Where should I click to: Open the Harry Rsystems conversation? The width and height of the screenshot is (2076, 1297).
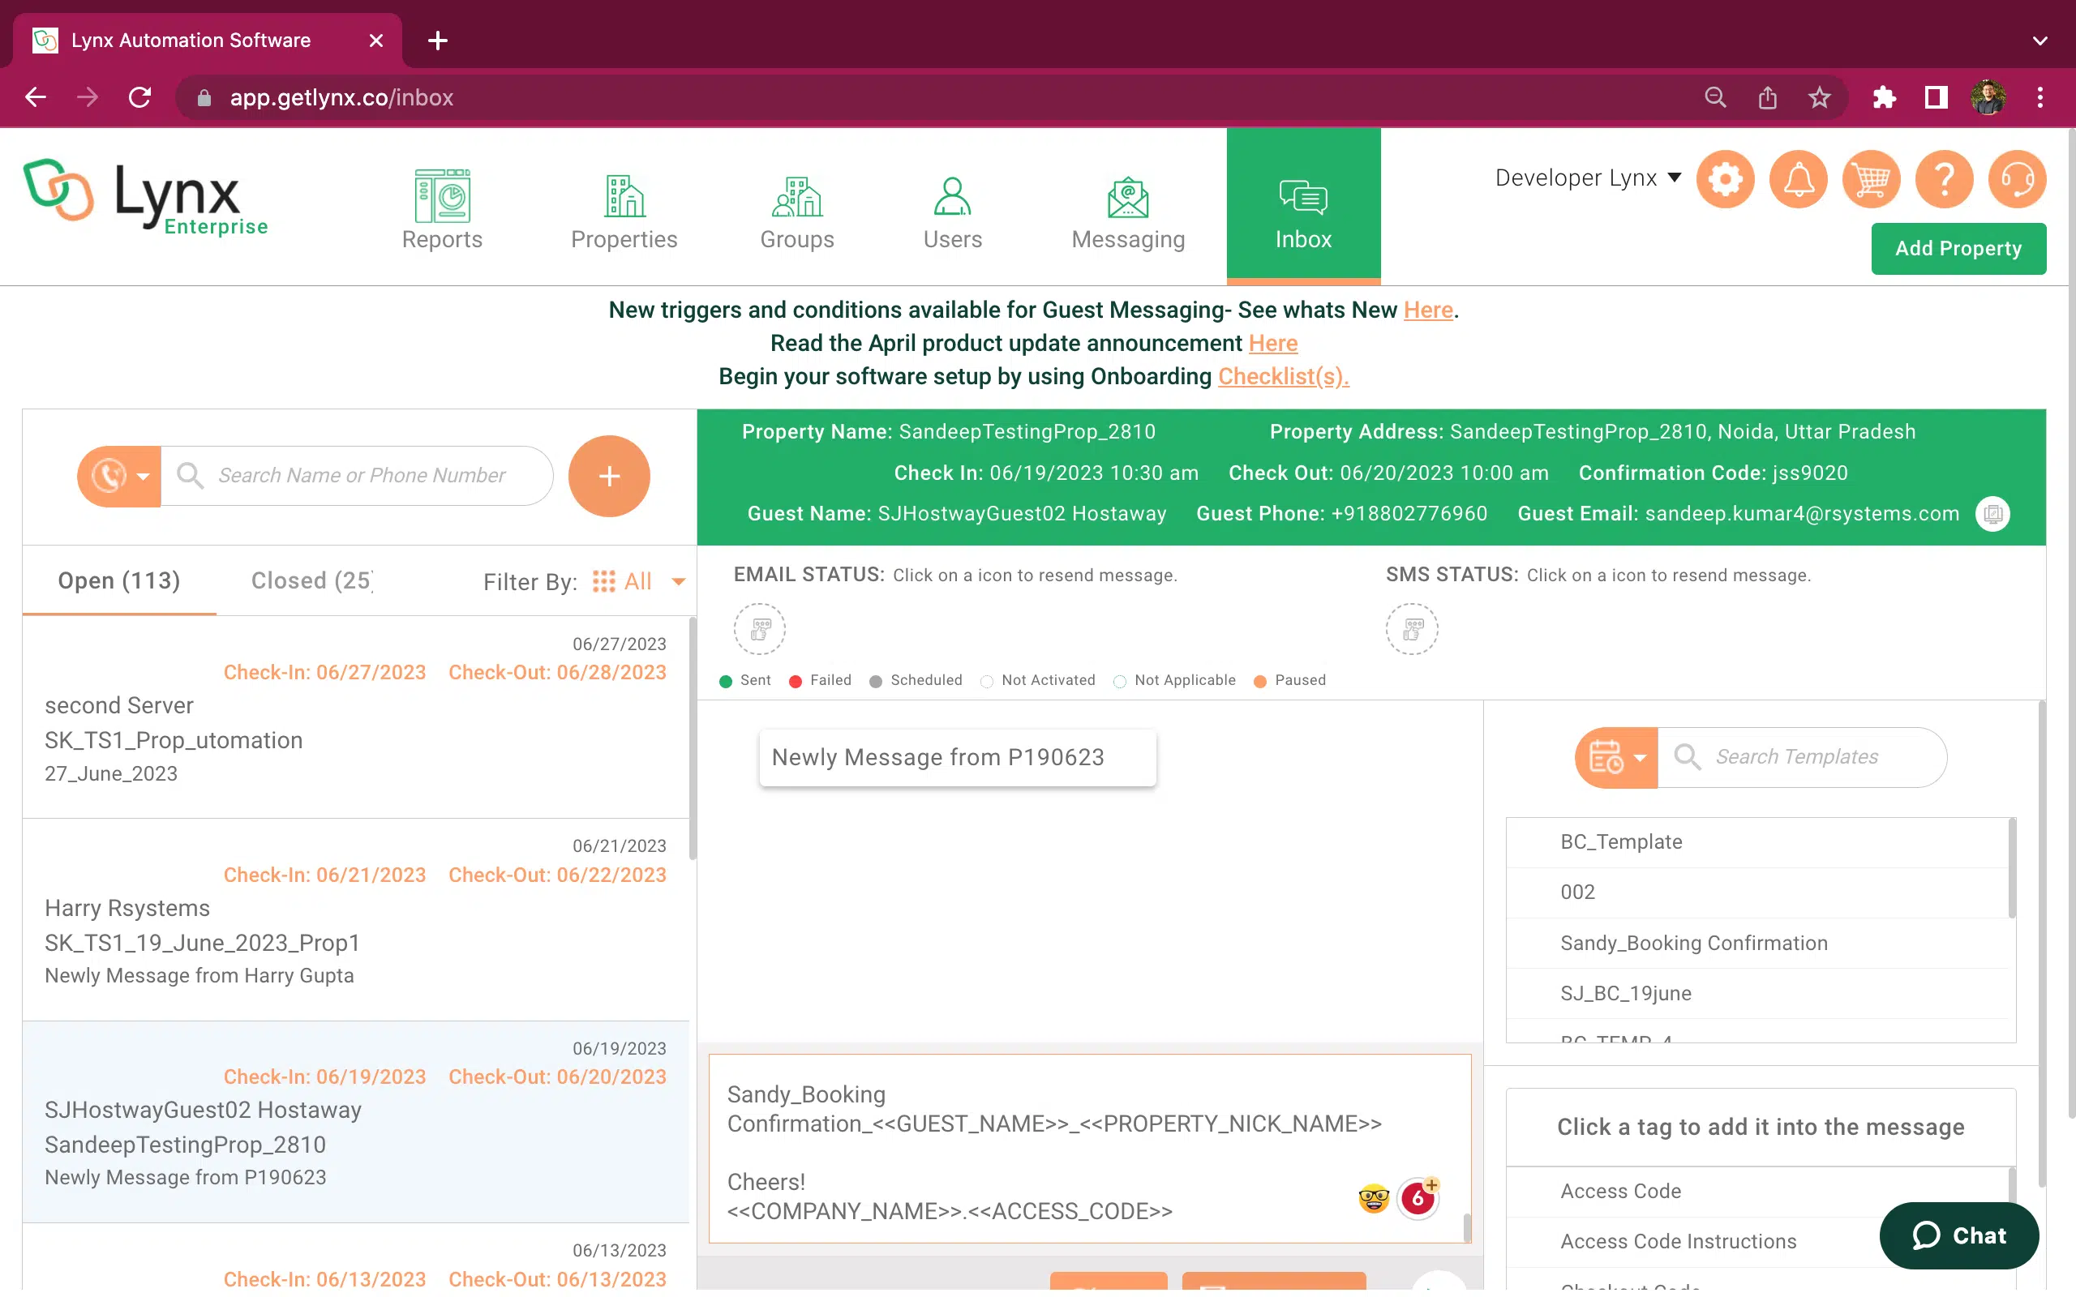[356, 919]
